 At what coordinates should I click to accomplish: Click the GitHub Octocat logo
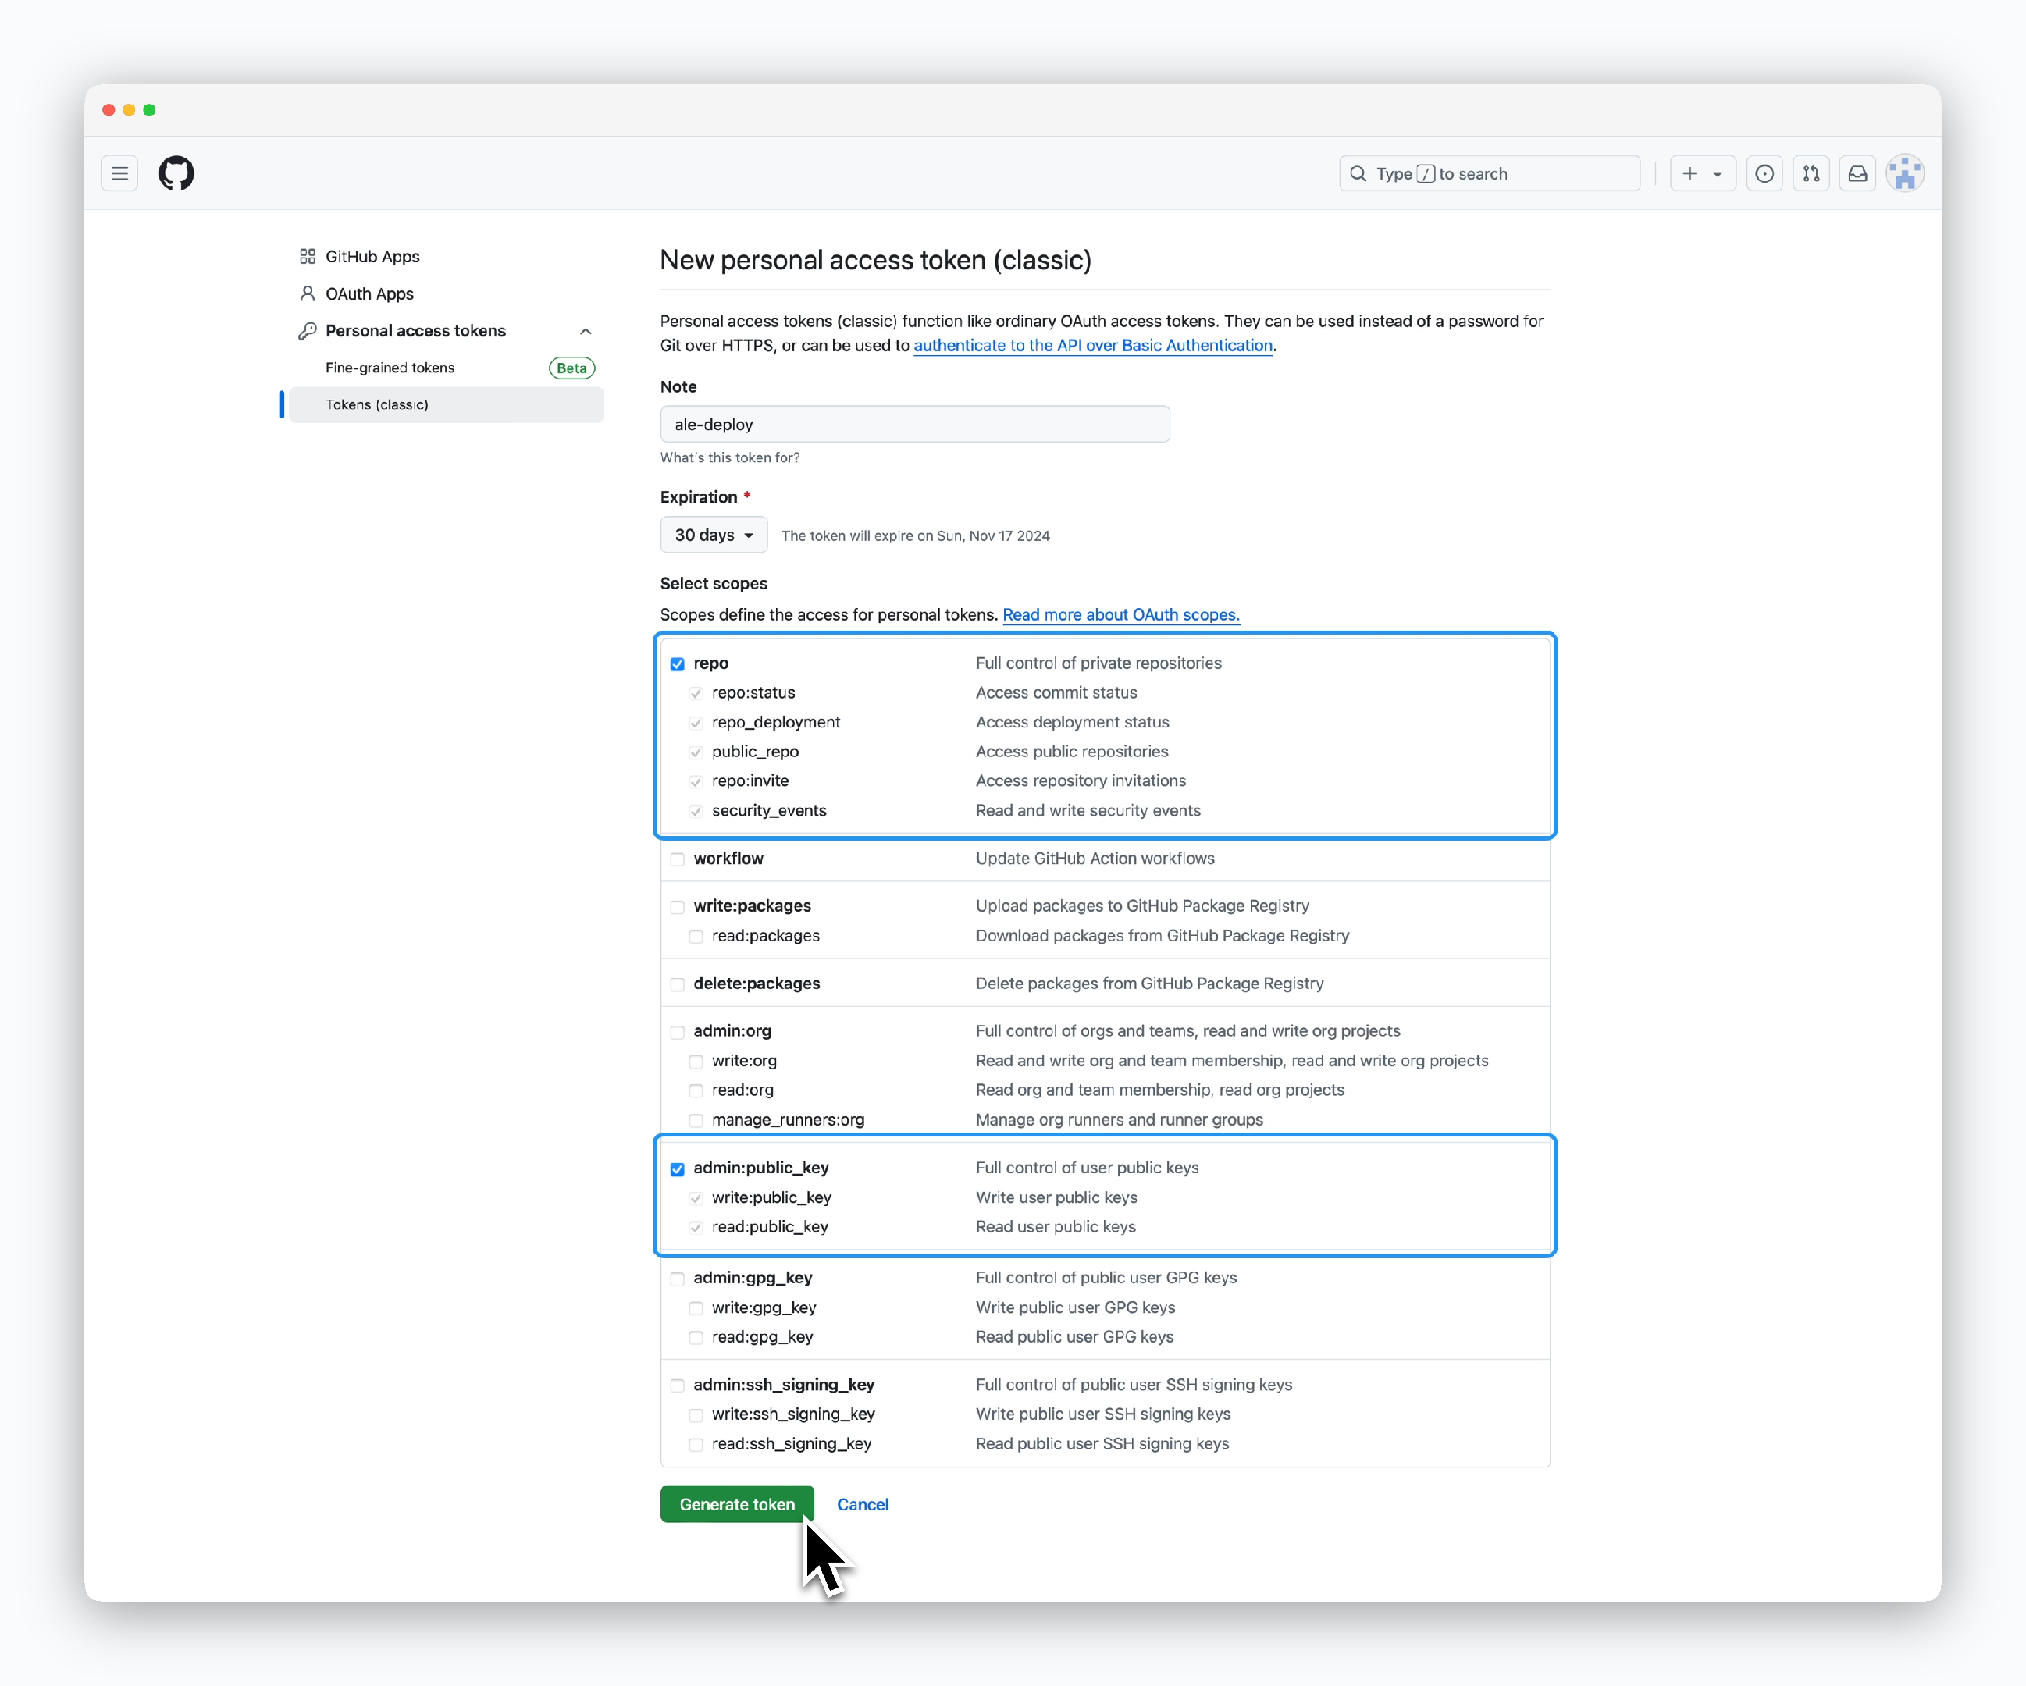(176, 173)
